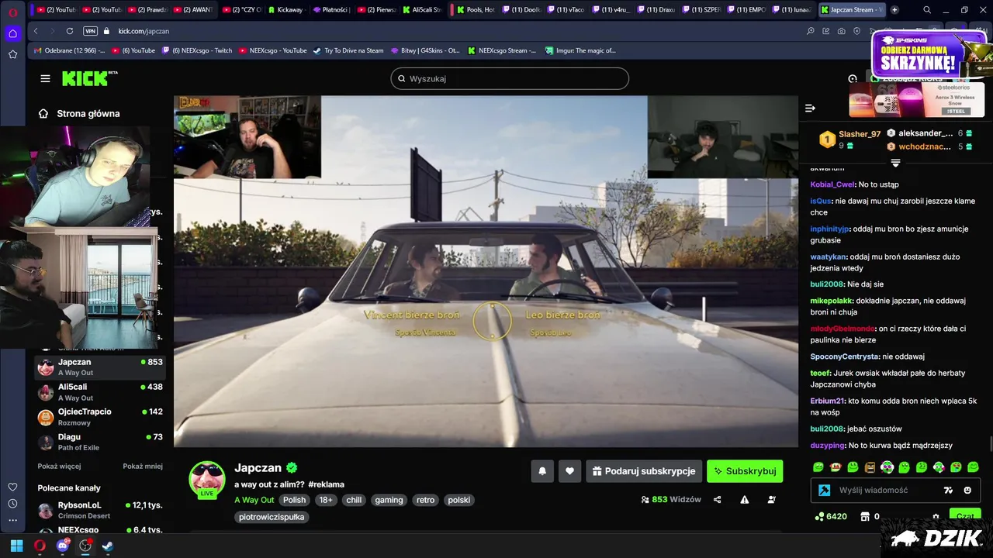Screen dimensions: 993x558
Task: Open Odebrane Gmail bookmark
Action: [x=68, y=50]
